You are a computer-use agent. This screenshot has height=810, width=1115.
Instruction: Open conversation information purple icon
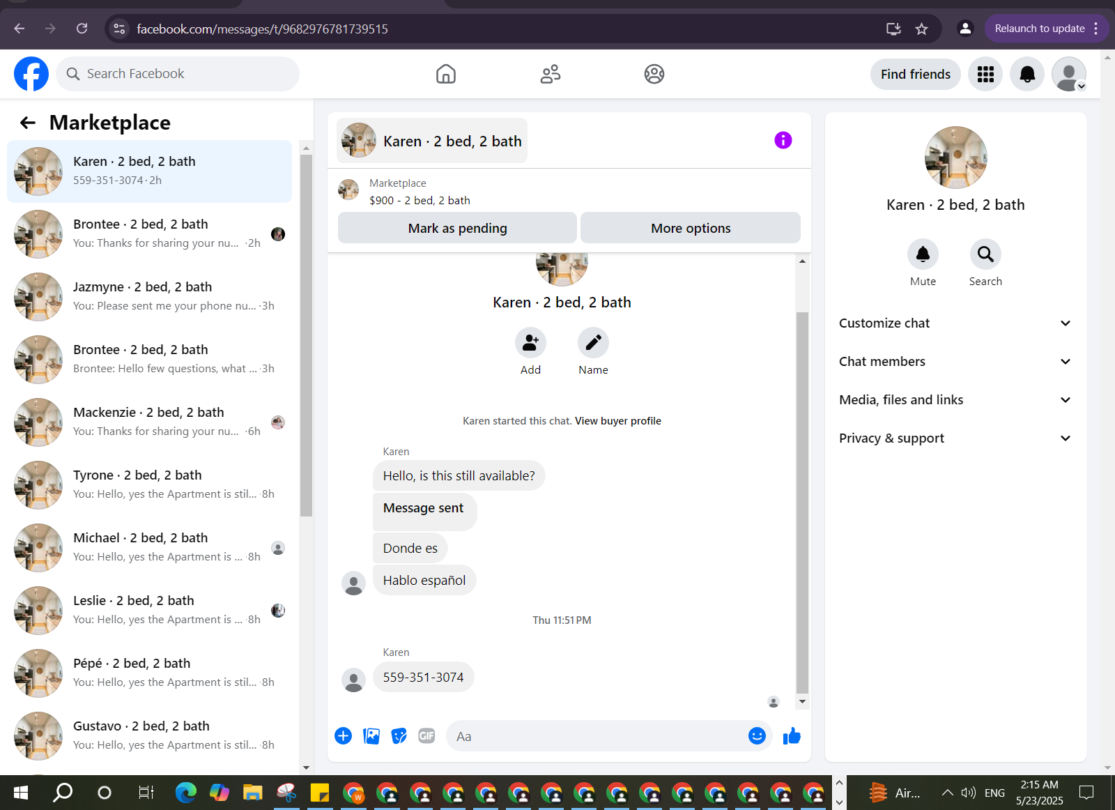[x=783, y=140]
